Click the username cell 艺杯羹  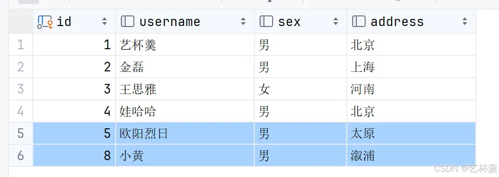185,45
